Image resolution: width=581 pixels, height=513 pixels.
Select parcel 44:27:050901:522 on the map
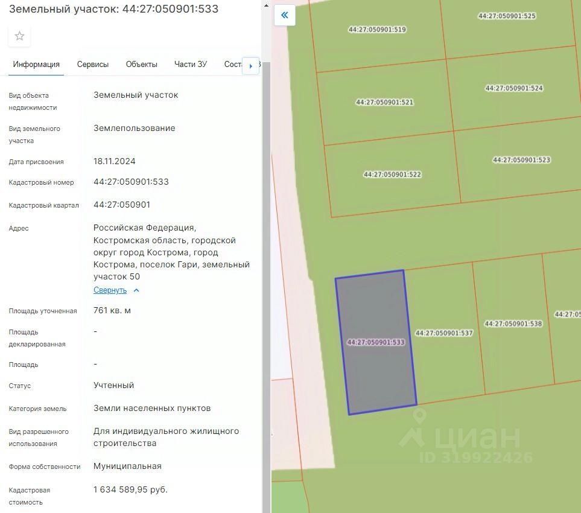click(392, 174)
